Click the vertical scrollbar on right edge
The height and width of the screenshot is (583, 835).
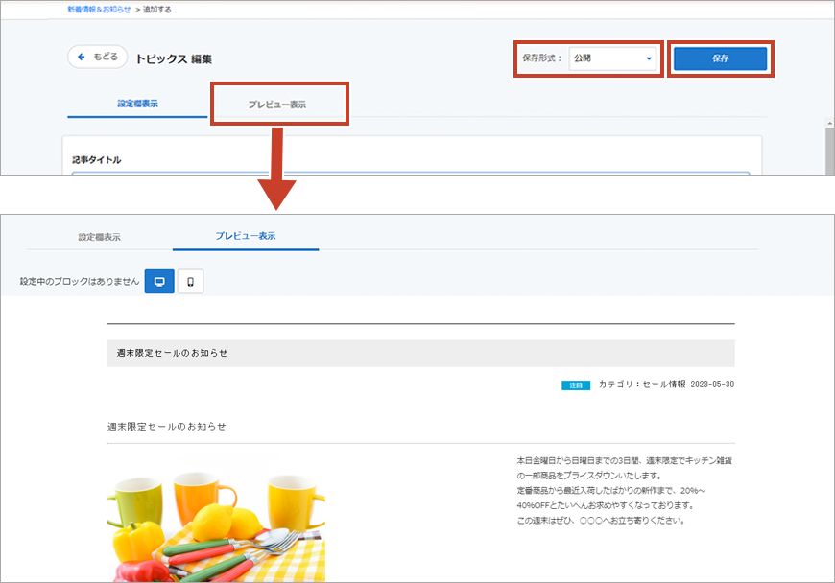(829, 144)
